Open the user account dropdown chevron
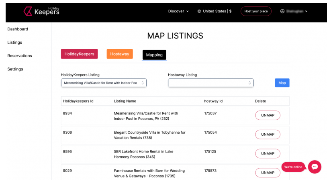 pos(306,11)
